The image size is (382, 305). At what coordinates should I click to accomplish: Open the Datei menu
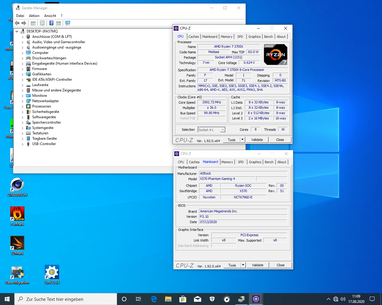tap(20, 16)
